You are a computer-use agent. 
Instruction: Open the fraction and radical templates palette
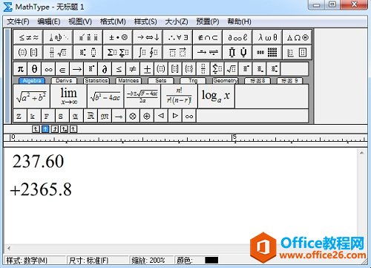point(58,52)
